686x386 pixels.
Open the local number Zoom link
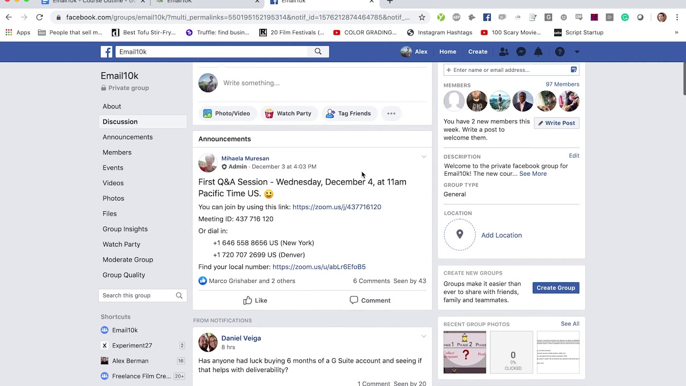(x=319, y=267)
